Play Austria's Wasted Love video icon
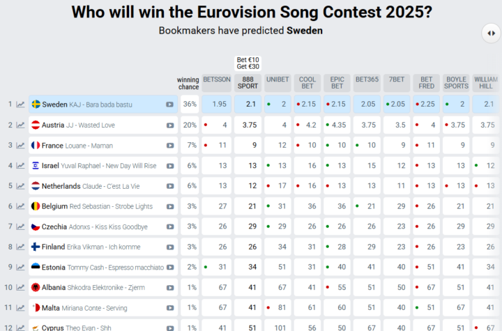Image resolution: width=502 pixels, height=331 pixels. (170, 125)
